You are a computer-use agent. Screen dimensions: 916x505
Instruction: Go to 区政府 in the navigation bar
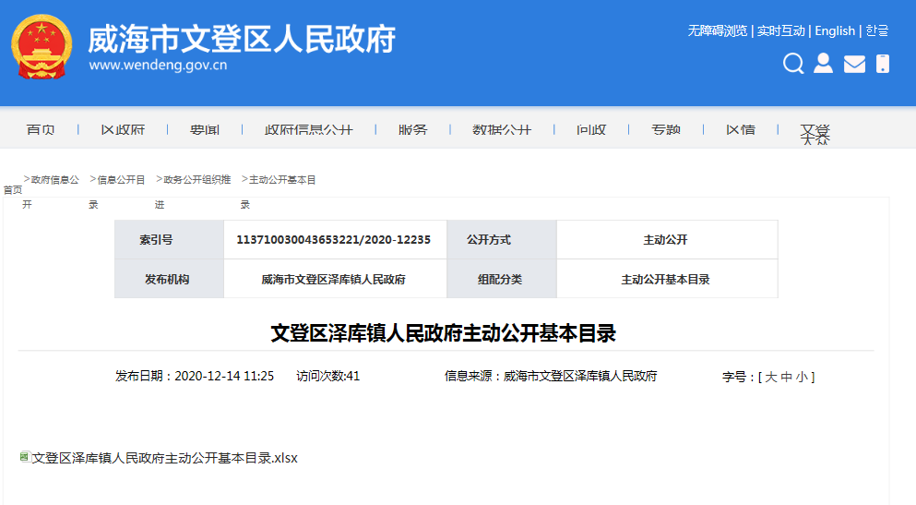click(x=123, y=130)
